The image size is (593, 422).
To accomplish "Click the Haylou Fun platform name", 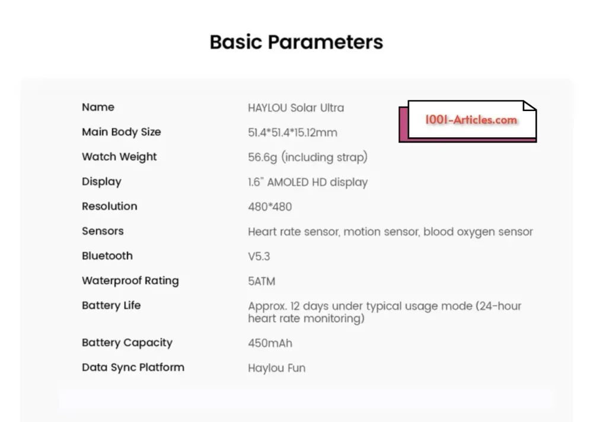I will (277, 368).
